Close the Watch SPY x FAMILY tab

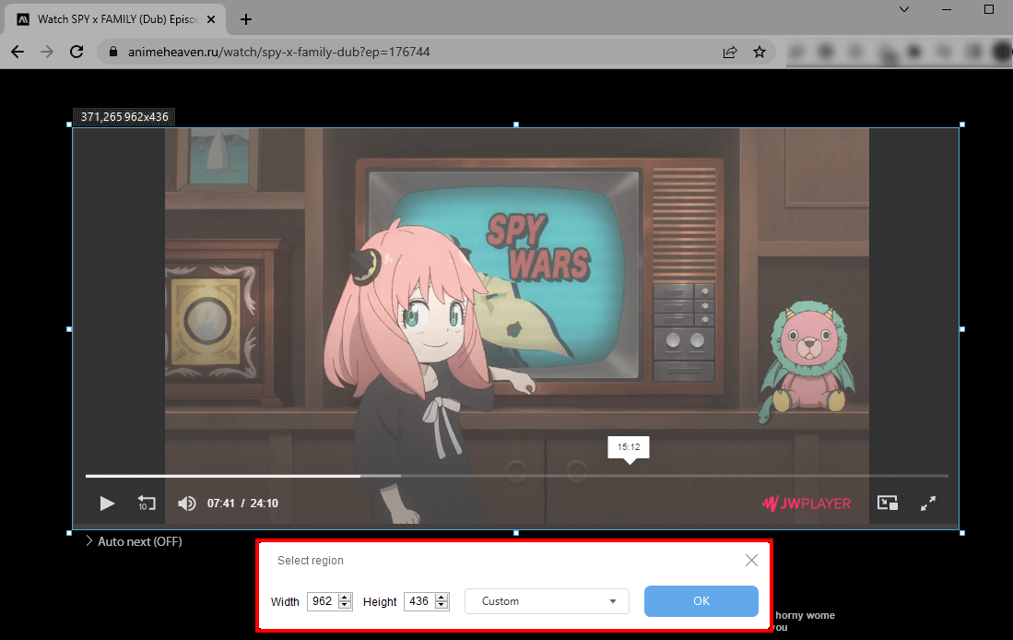tap(210, 19)
